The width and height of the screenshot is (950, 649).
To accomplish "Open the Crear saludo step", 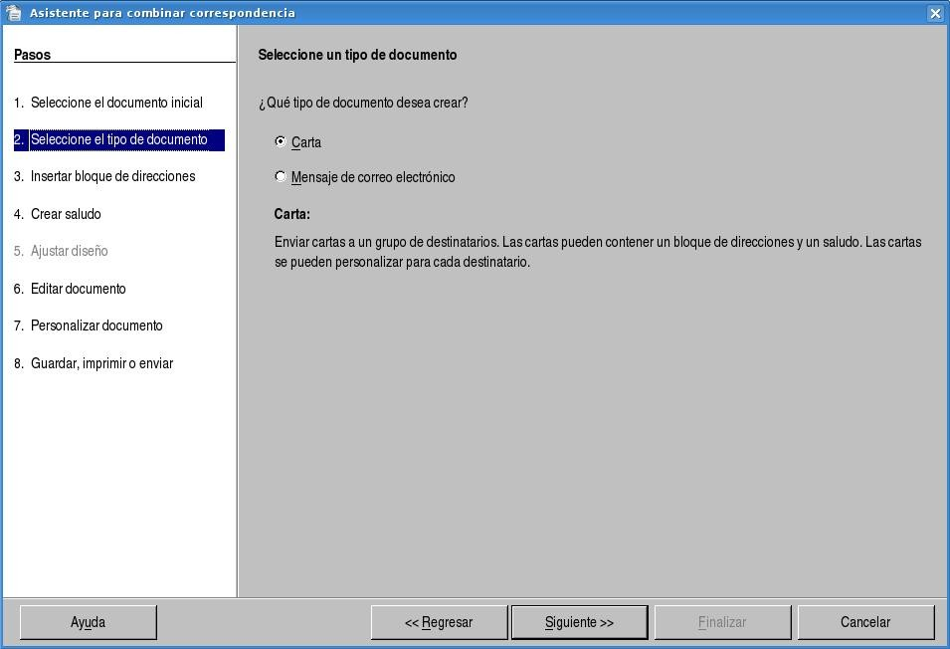I will 66,214.
